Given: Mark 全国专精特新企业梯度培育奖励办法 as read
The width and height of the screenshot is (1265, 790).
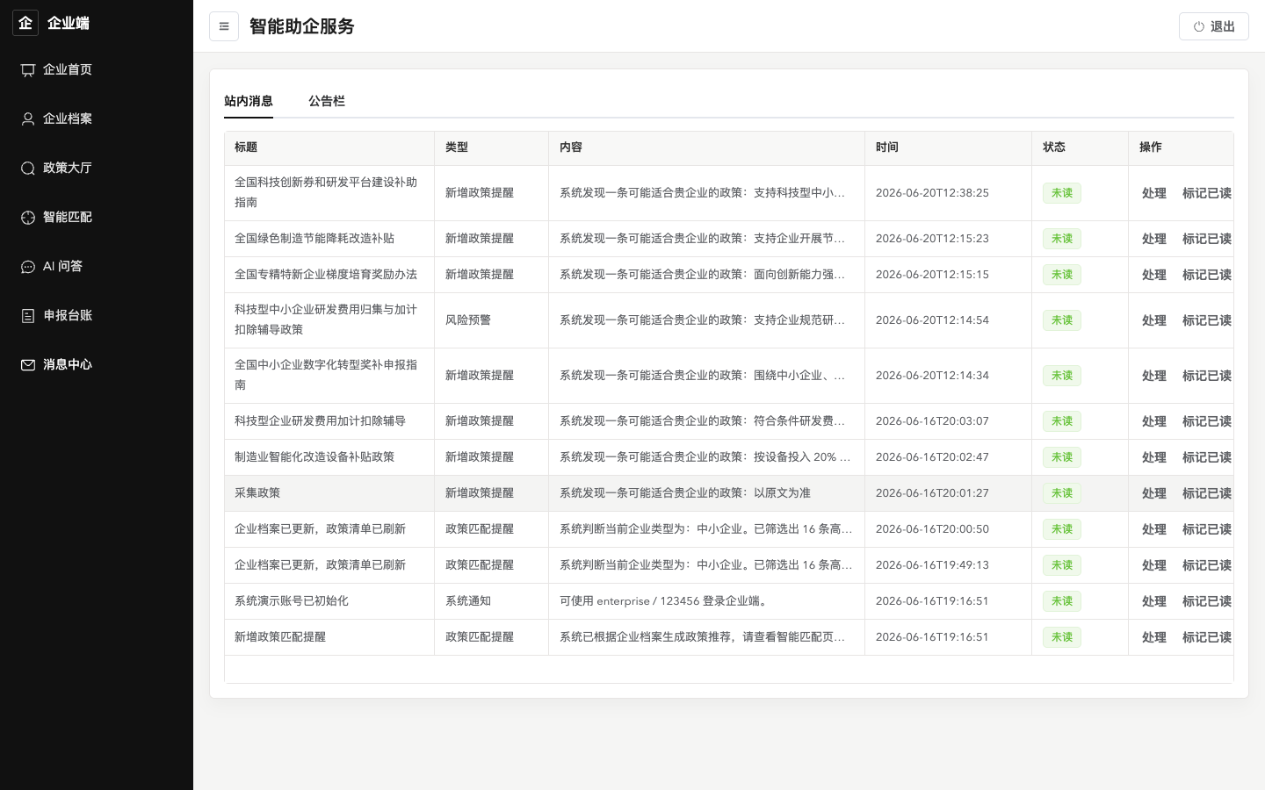Looking at the screenshot, I should [x=1207, y=275].
